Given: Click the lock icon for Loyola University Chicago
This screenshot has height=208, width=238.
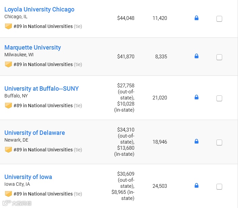Looking at the screenshot, I should (197, 18).
